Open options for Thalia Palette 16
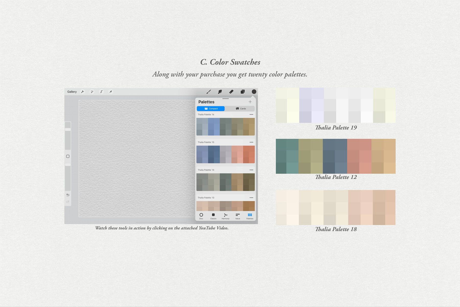Screen dimensions: 460x307 point(251,114)
